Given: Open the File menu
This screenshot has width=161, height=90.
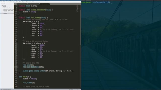Looking at the screenshot, I should 1,2.
